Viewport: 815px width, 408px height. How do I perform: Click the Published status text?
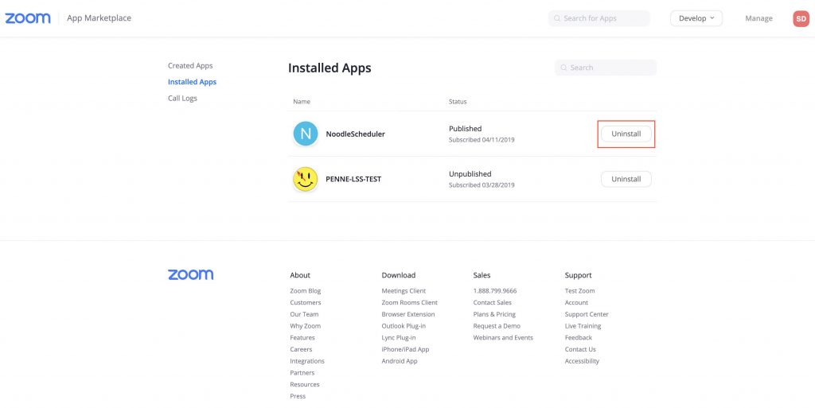(465, 129)
